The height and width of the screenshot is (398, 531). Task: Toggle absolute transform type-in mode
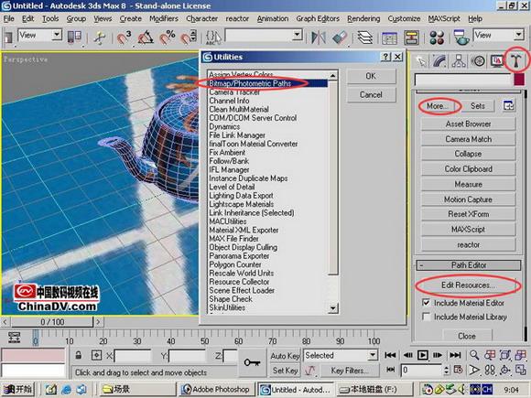[x=96, y=355]
